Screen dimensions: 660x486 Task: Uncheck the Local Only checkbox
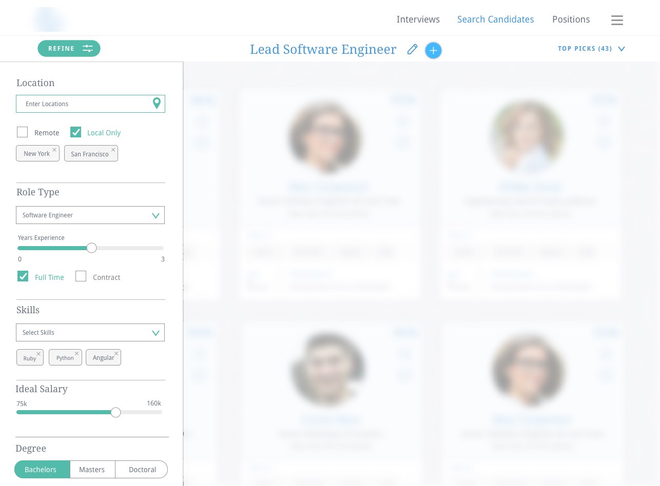tap(76, 132)
